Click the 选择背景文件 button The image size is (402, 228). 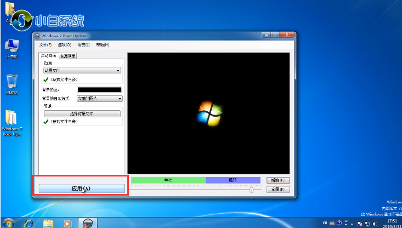(x=82, y=113)
